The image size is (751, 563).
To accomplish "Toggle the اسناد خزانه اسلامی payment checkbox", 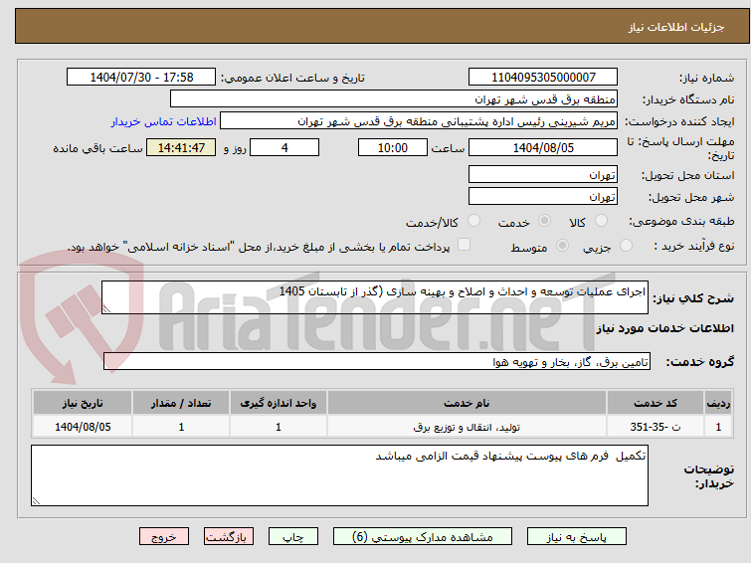I will 464,245.
